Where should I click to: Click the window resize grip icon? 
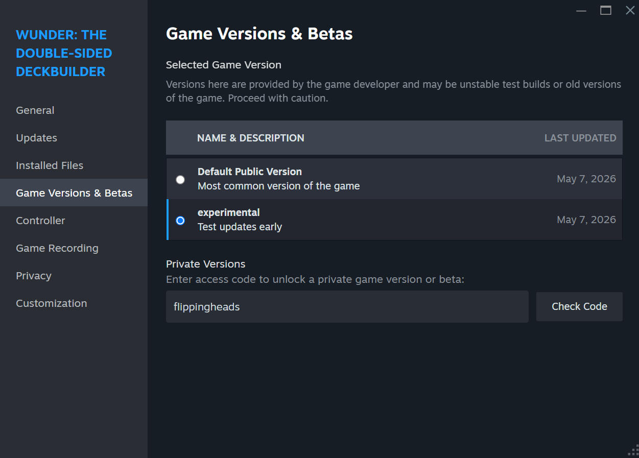[633, 450]
